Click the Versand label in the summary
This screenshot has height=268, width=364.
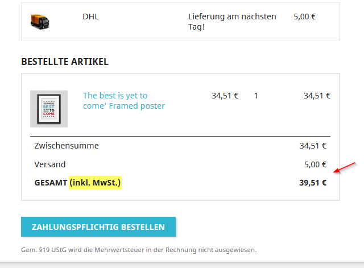tap(50, 164)
